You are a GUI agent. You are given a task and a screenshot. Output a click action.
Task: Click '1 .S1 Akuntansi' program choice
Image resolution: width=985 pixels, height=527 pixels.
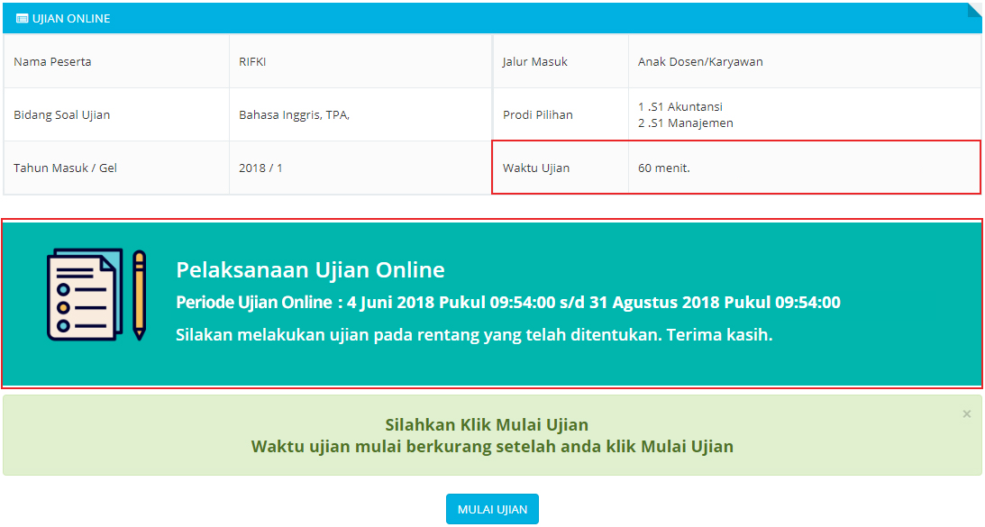click(x=680, y=107)
